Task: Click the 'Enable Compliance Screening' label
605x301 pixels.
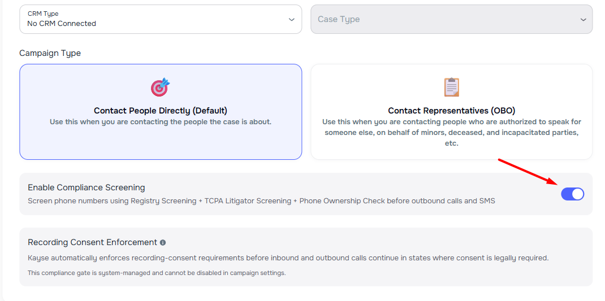Action: [x=87, y=187]
